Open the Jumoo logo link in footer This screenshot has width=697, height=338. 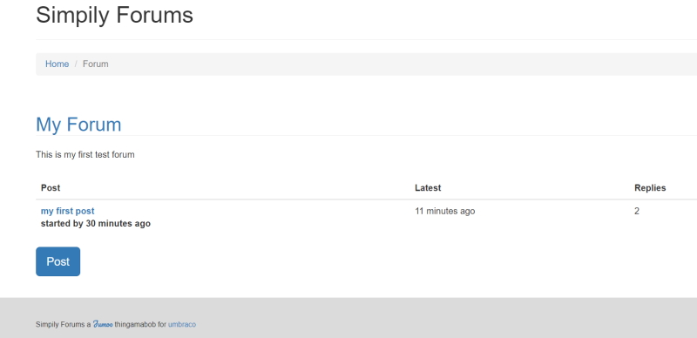[x=103, y=324]
